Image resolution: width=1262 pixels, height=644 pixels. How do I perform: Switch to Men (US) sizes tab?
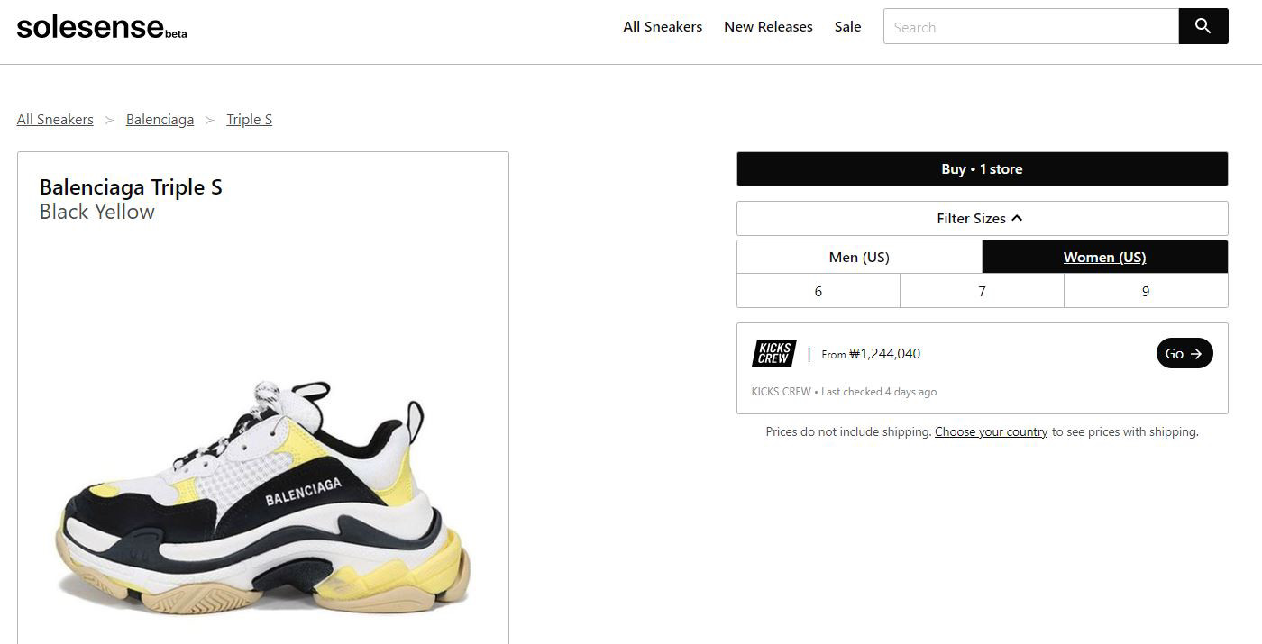point(859,257)
